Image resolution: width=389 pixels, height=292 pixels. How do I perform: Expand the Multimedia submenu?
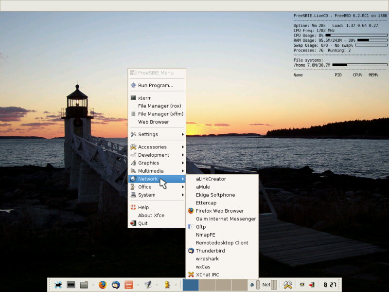click(157, 171)
